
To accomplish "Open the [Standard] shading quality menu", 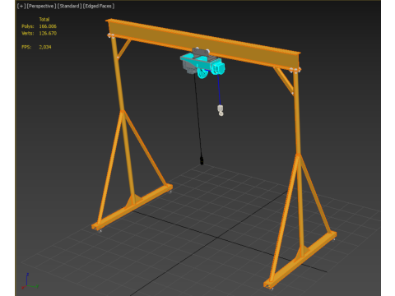I will point(69,6).
